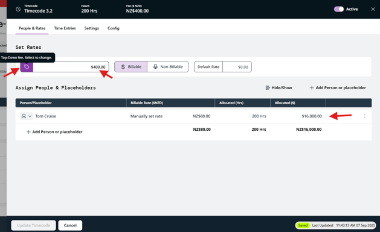Screen dimensions: 380x232
Task: Click the purple top-down fee tag icon
Action: click(27, 67)
